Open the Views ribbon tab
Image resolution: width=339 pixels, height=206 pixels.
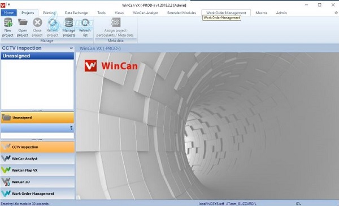[119, 13]
